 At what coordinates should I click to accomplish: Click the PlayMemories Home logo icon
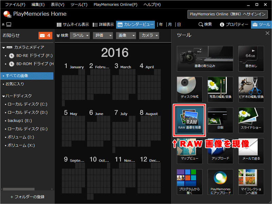pos(7,14)
